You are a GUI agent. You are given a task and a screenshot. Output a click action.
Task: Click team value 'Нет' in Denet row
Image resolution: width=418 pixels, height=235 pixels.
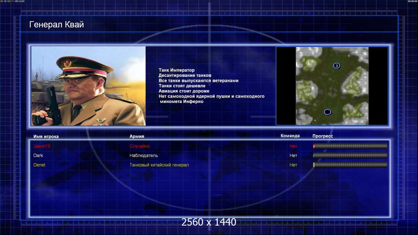tap(293, 165)
